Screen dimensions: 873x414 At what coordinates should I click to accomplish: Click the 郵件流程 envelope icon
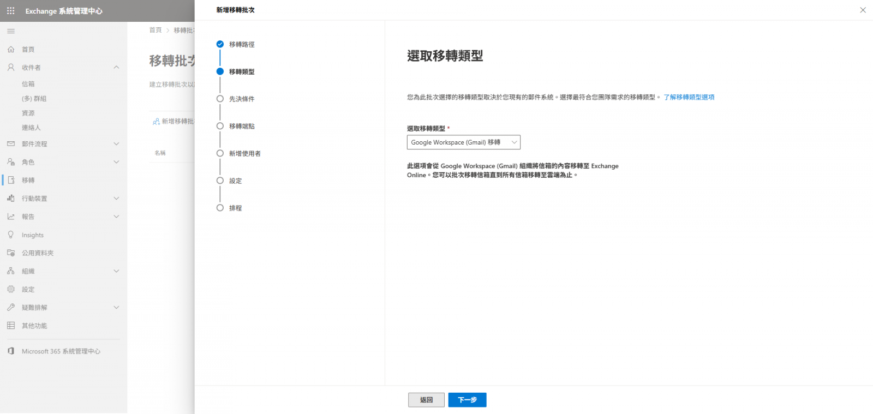(11, 143)
